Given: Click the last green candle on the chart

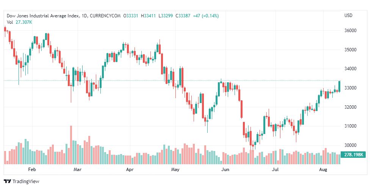Looking at the screenshot, I should [340, 86].
